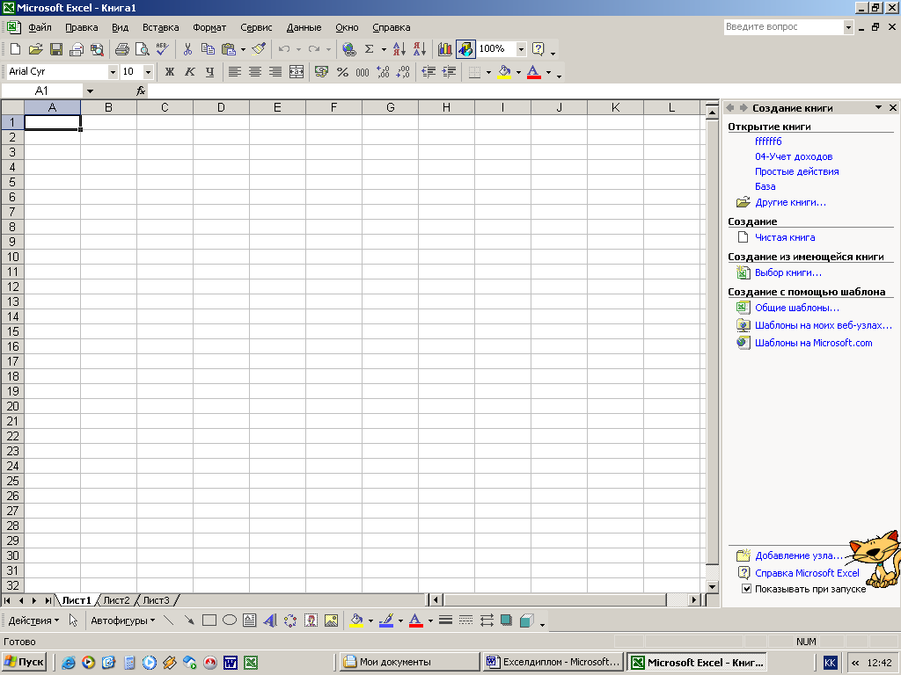The height and width of the screenshot is (675, 901).
Task: Open Другие книги link
Action: (790, 203)
